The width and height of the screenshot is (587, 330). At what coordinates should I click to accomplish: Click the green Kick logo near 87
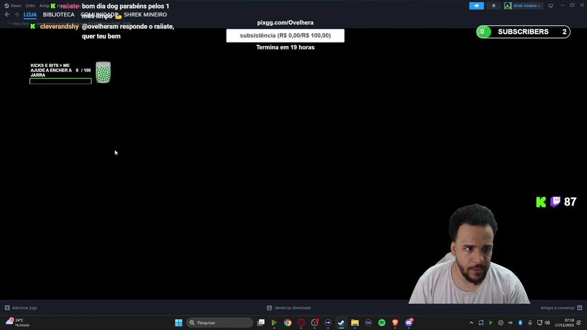tap(541, 202)
